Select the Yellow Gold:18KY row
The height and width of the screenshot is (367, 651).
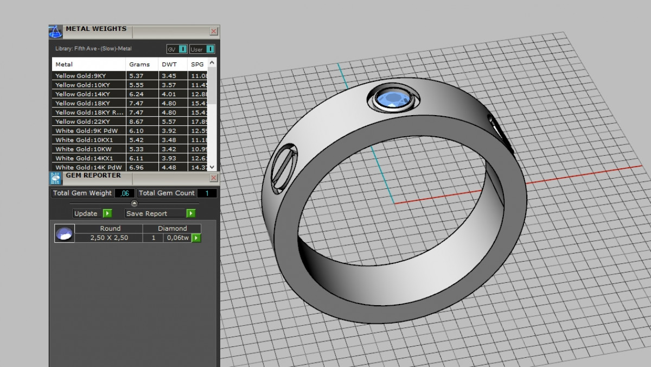[82, 103]
